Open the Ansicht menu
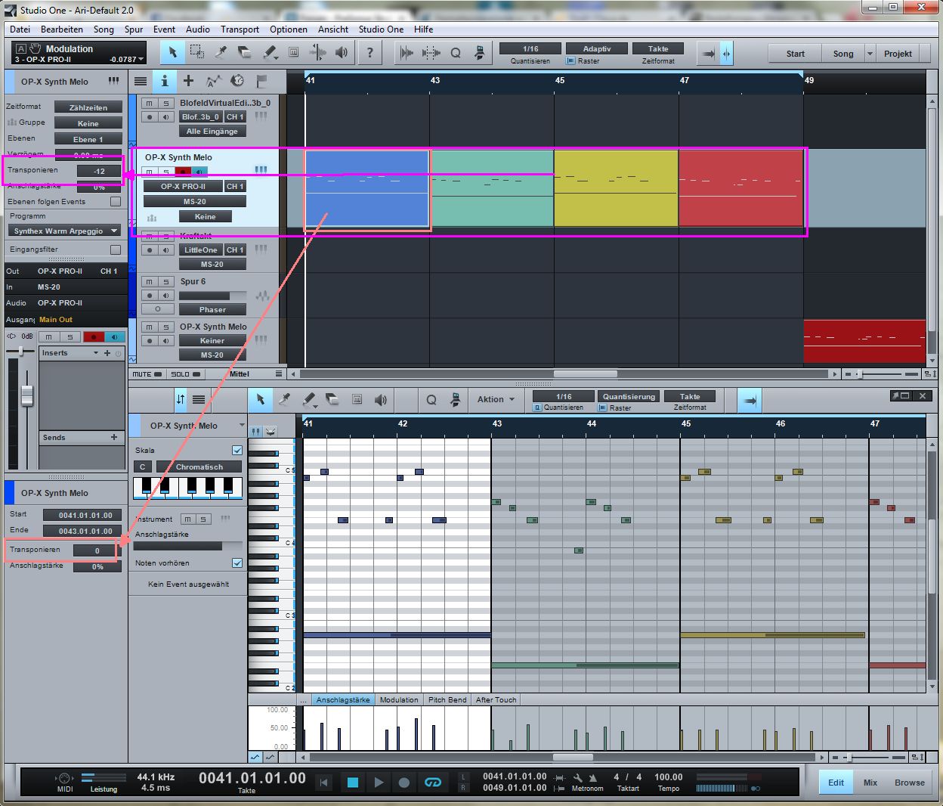The image size is (943, 806). pyautogui.click(x=333, y=29)
